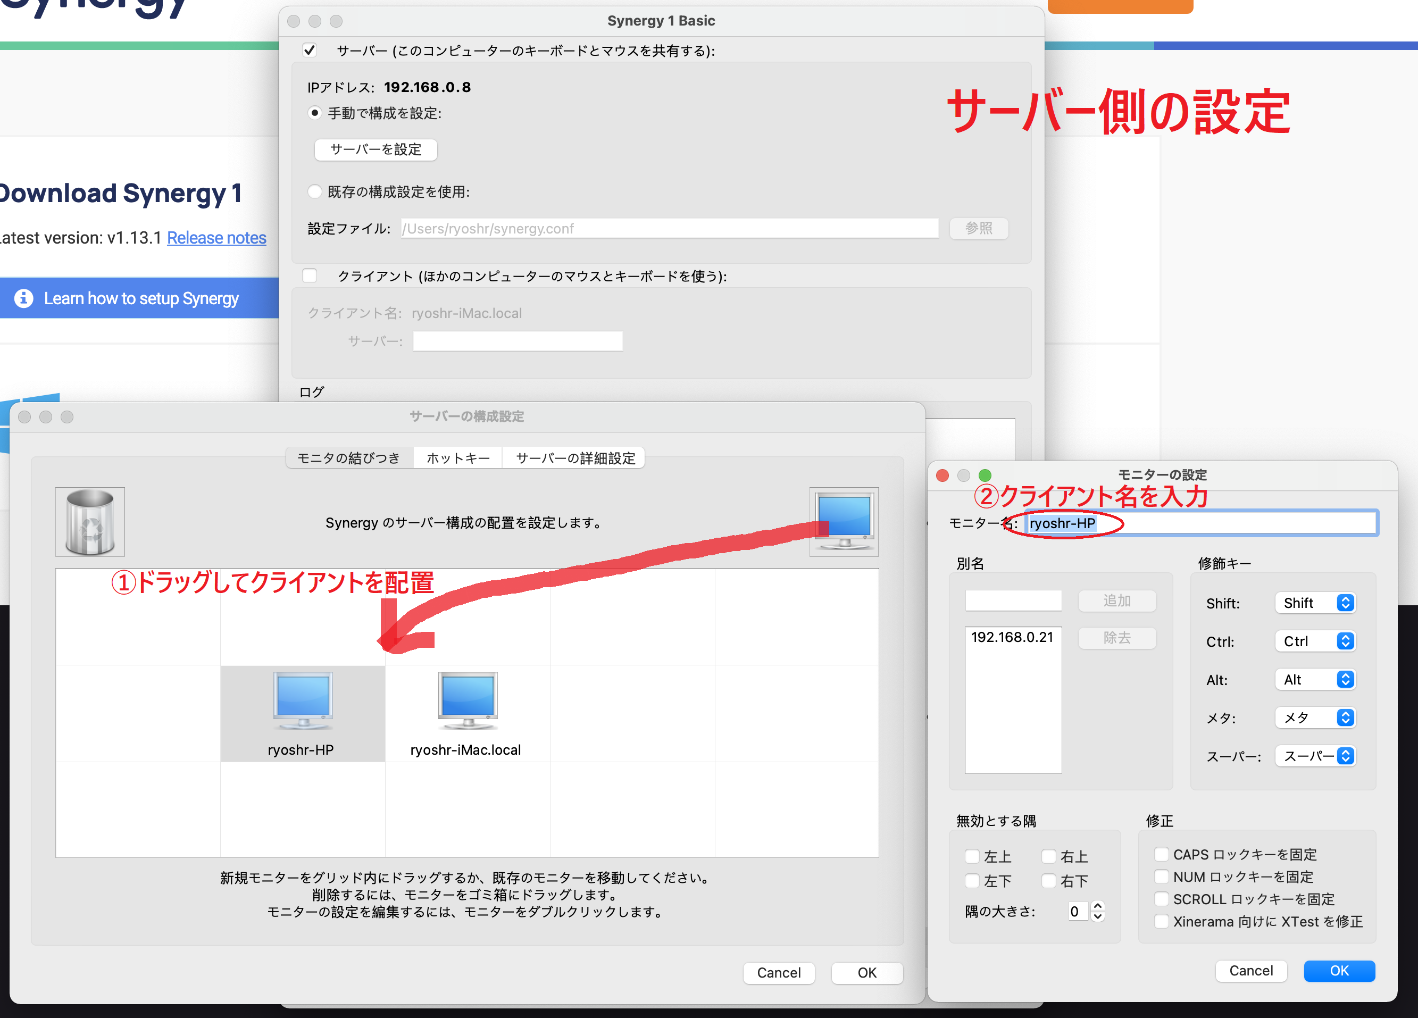Enable the クライアント checkbox
The image size is (1418, 1018).
310,276
